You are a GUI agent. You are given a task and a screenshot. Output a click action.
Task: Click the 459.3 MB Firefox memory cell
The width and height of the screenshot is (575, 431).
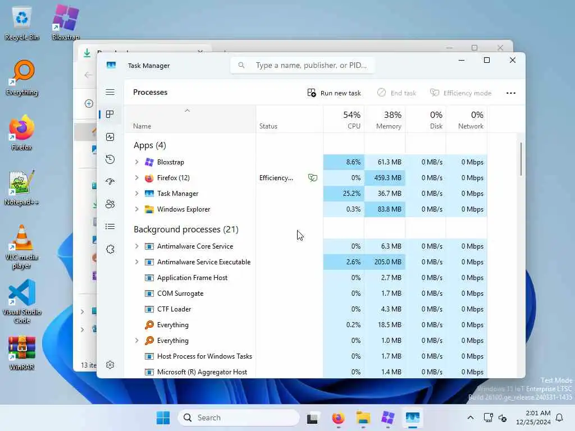click(385, 178)
